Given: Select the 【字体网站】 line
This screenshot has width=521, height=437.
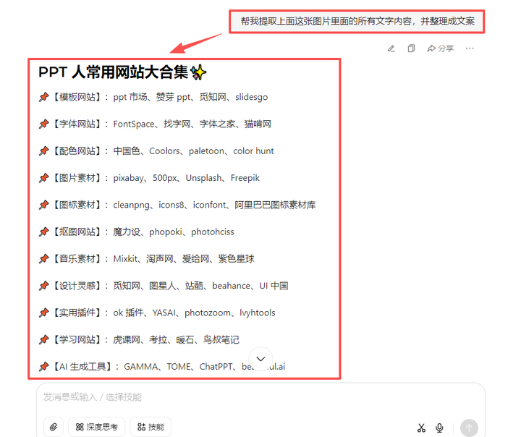Looking at the screenshot, I should coord(155,124).
